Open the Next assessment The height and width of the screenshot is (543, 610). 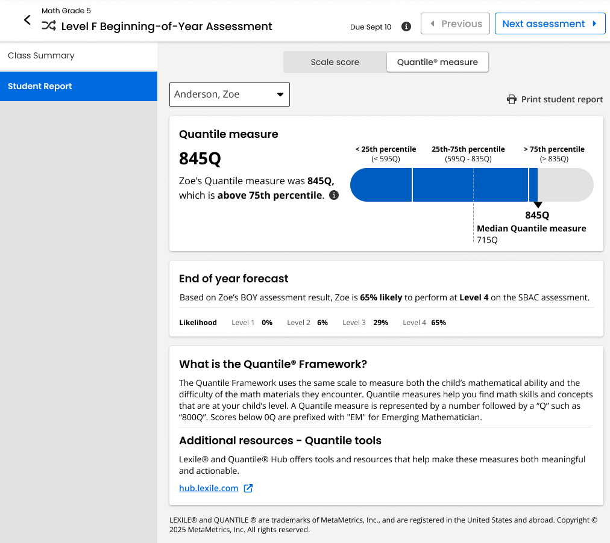(550, 23)
